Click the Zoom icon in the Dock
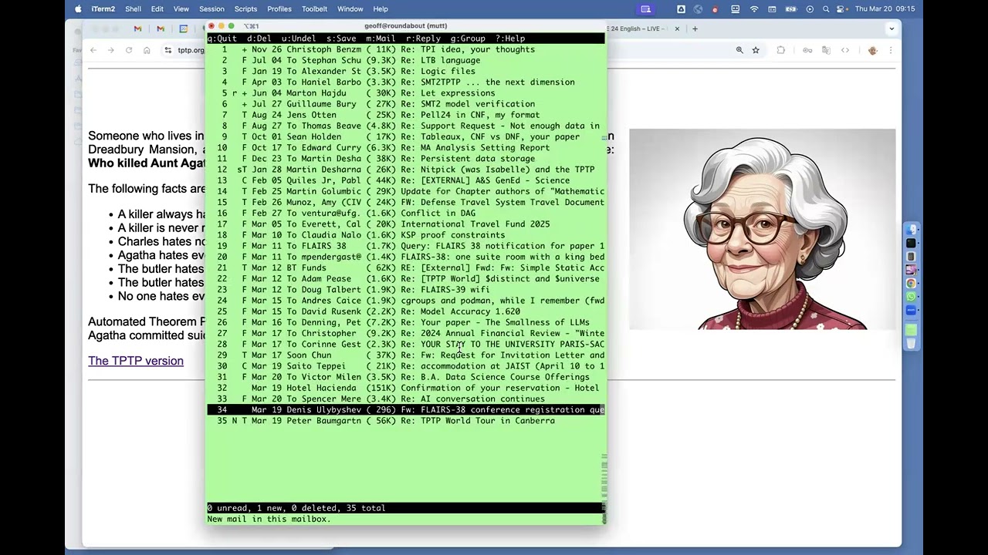The width and height of the screenshot is (988, 555). [x=912, y=311]
